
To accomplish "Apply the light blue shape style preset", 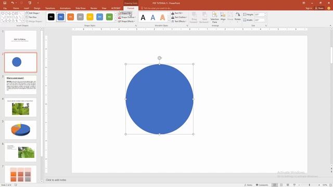I will point(99,17).
